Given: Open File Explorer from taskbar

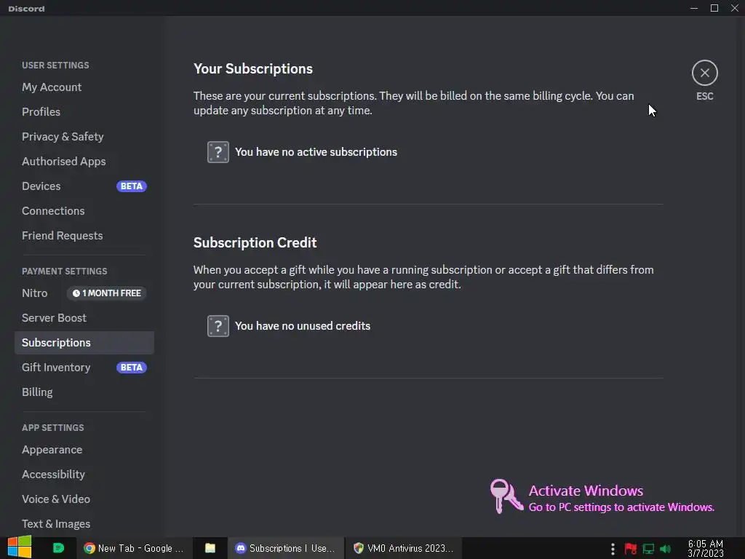Looking at the screenshot, I should tap(210, 548).
